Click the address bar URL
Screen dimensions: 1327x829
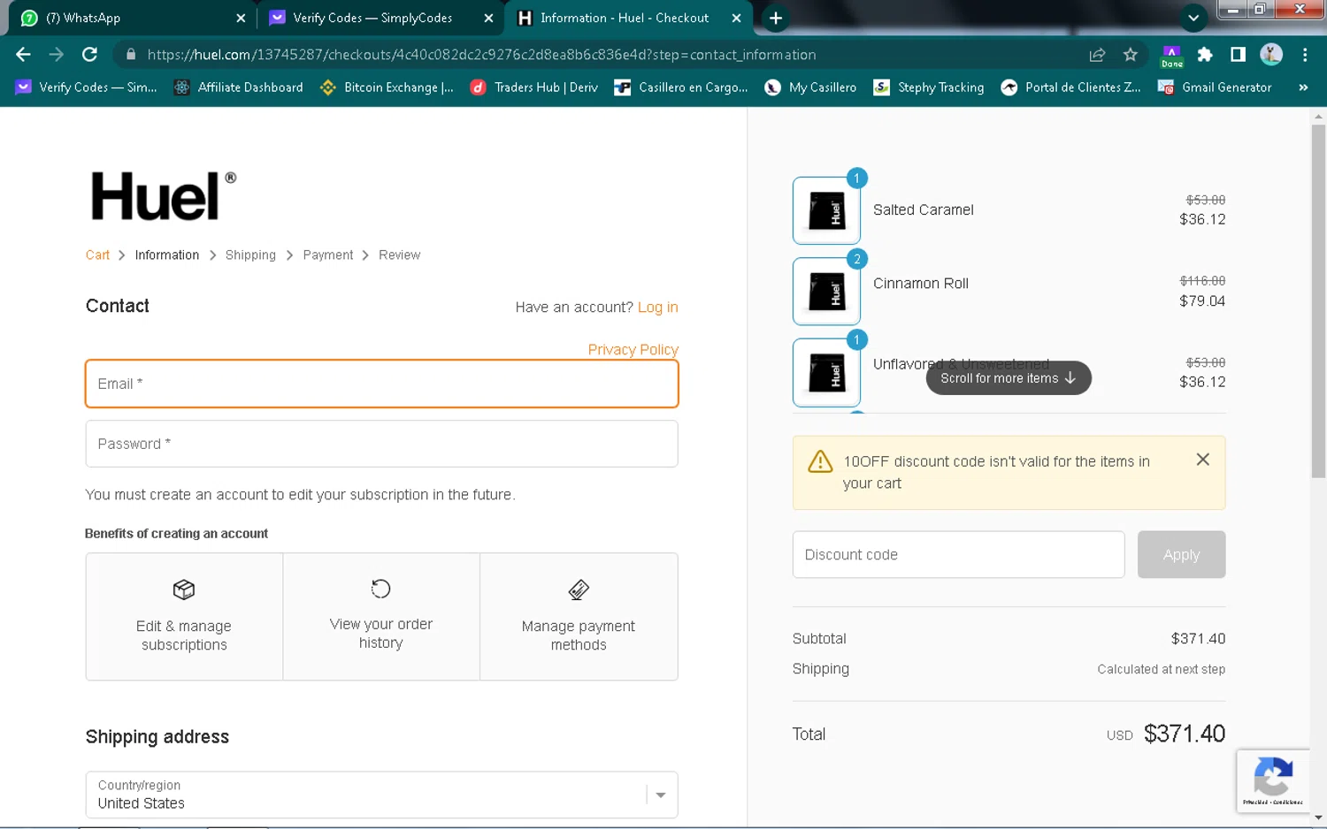[x=481, y=55]
